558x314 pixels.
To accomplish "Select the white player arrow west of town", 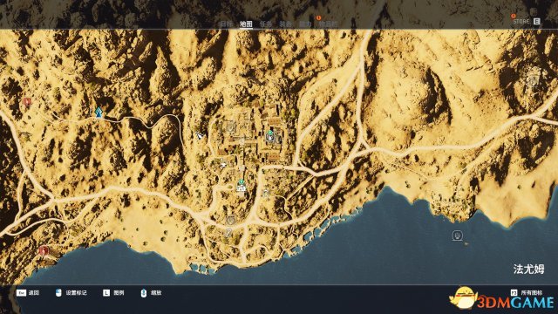I will coord(200,135).
